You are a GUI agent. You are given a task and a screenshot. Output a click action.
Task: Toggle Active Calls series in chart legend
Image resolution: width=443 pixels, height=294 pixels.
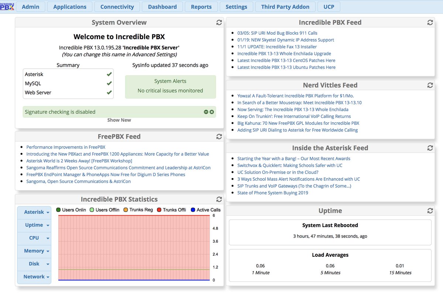206,210
